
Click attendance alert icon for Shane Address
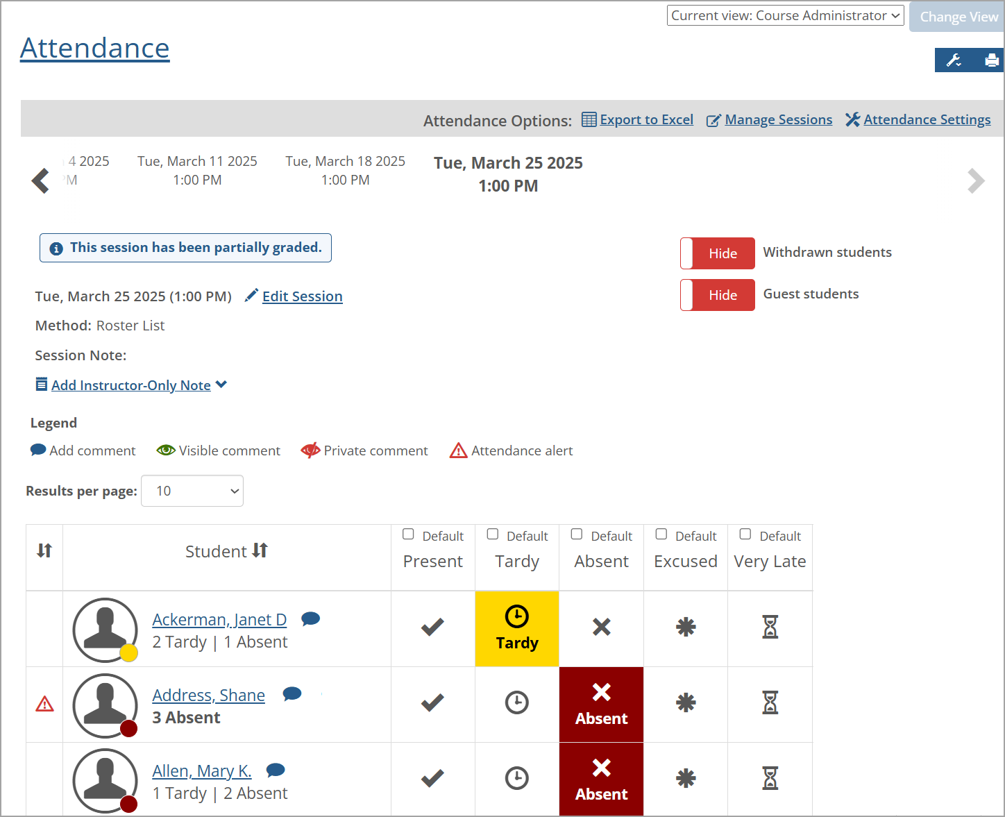tap(44, 704)
